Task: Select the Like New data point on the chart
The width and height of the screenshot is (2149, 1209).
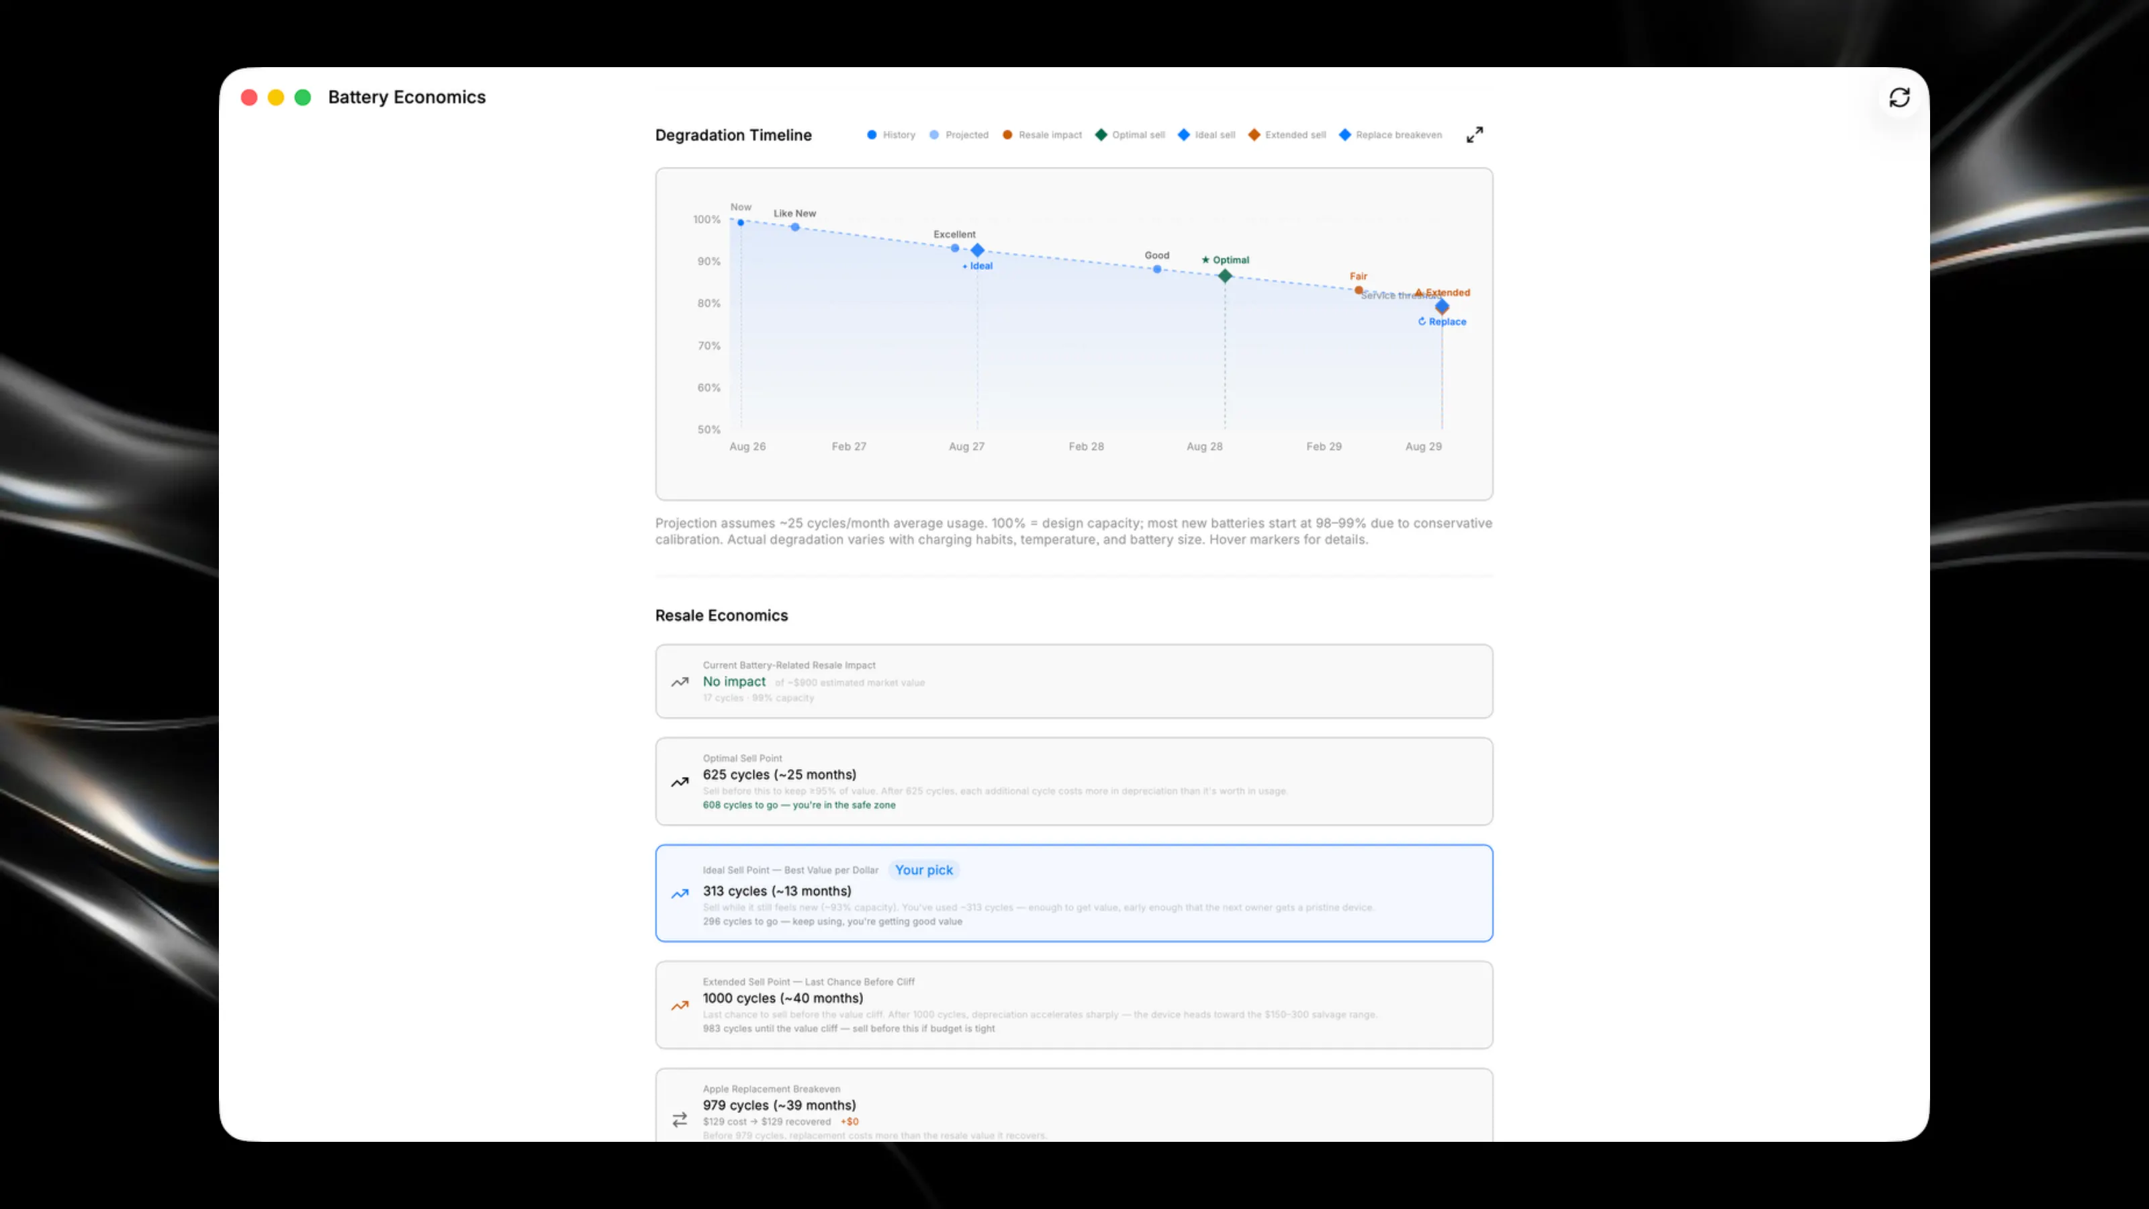Action: (795, 227)
